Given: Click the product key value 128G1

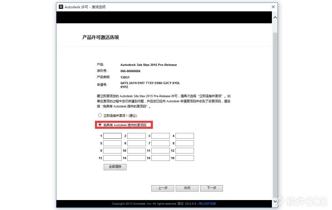Looking at the screenshot, I should [x=125, y=77].
